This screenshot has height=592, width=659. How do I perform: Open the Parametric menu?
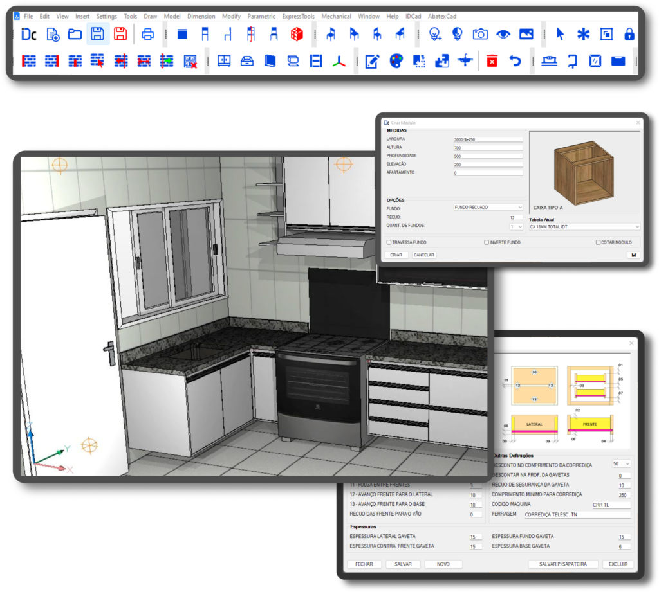261,16
